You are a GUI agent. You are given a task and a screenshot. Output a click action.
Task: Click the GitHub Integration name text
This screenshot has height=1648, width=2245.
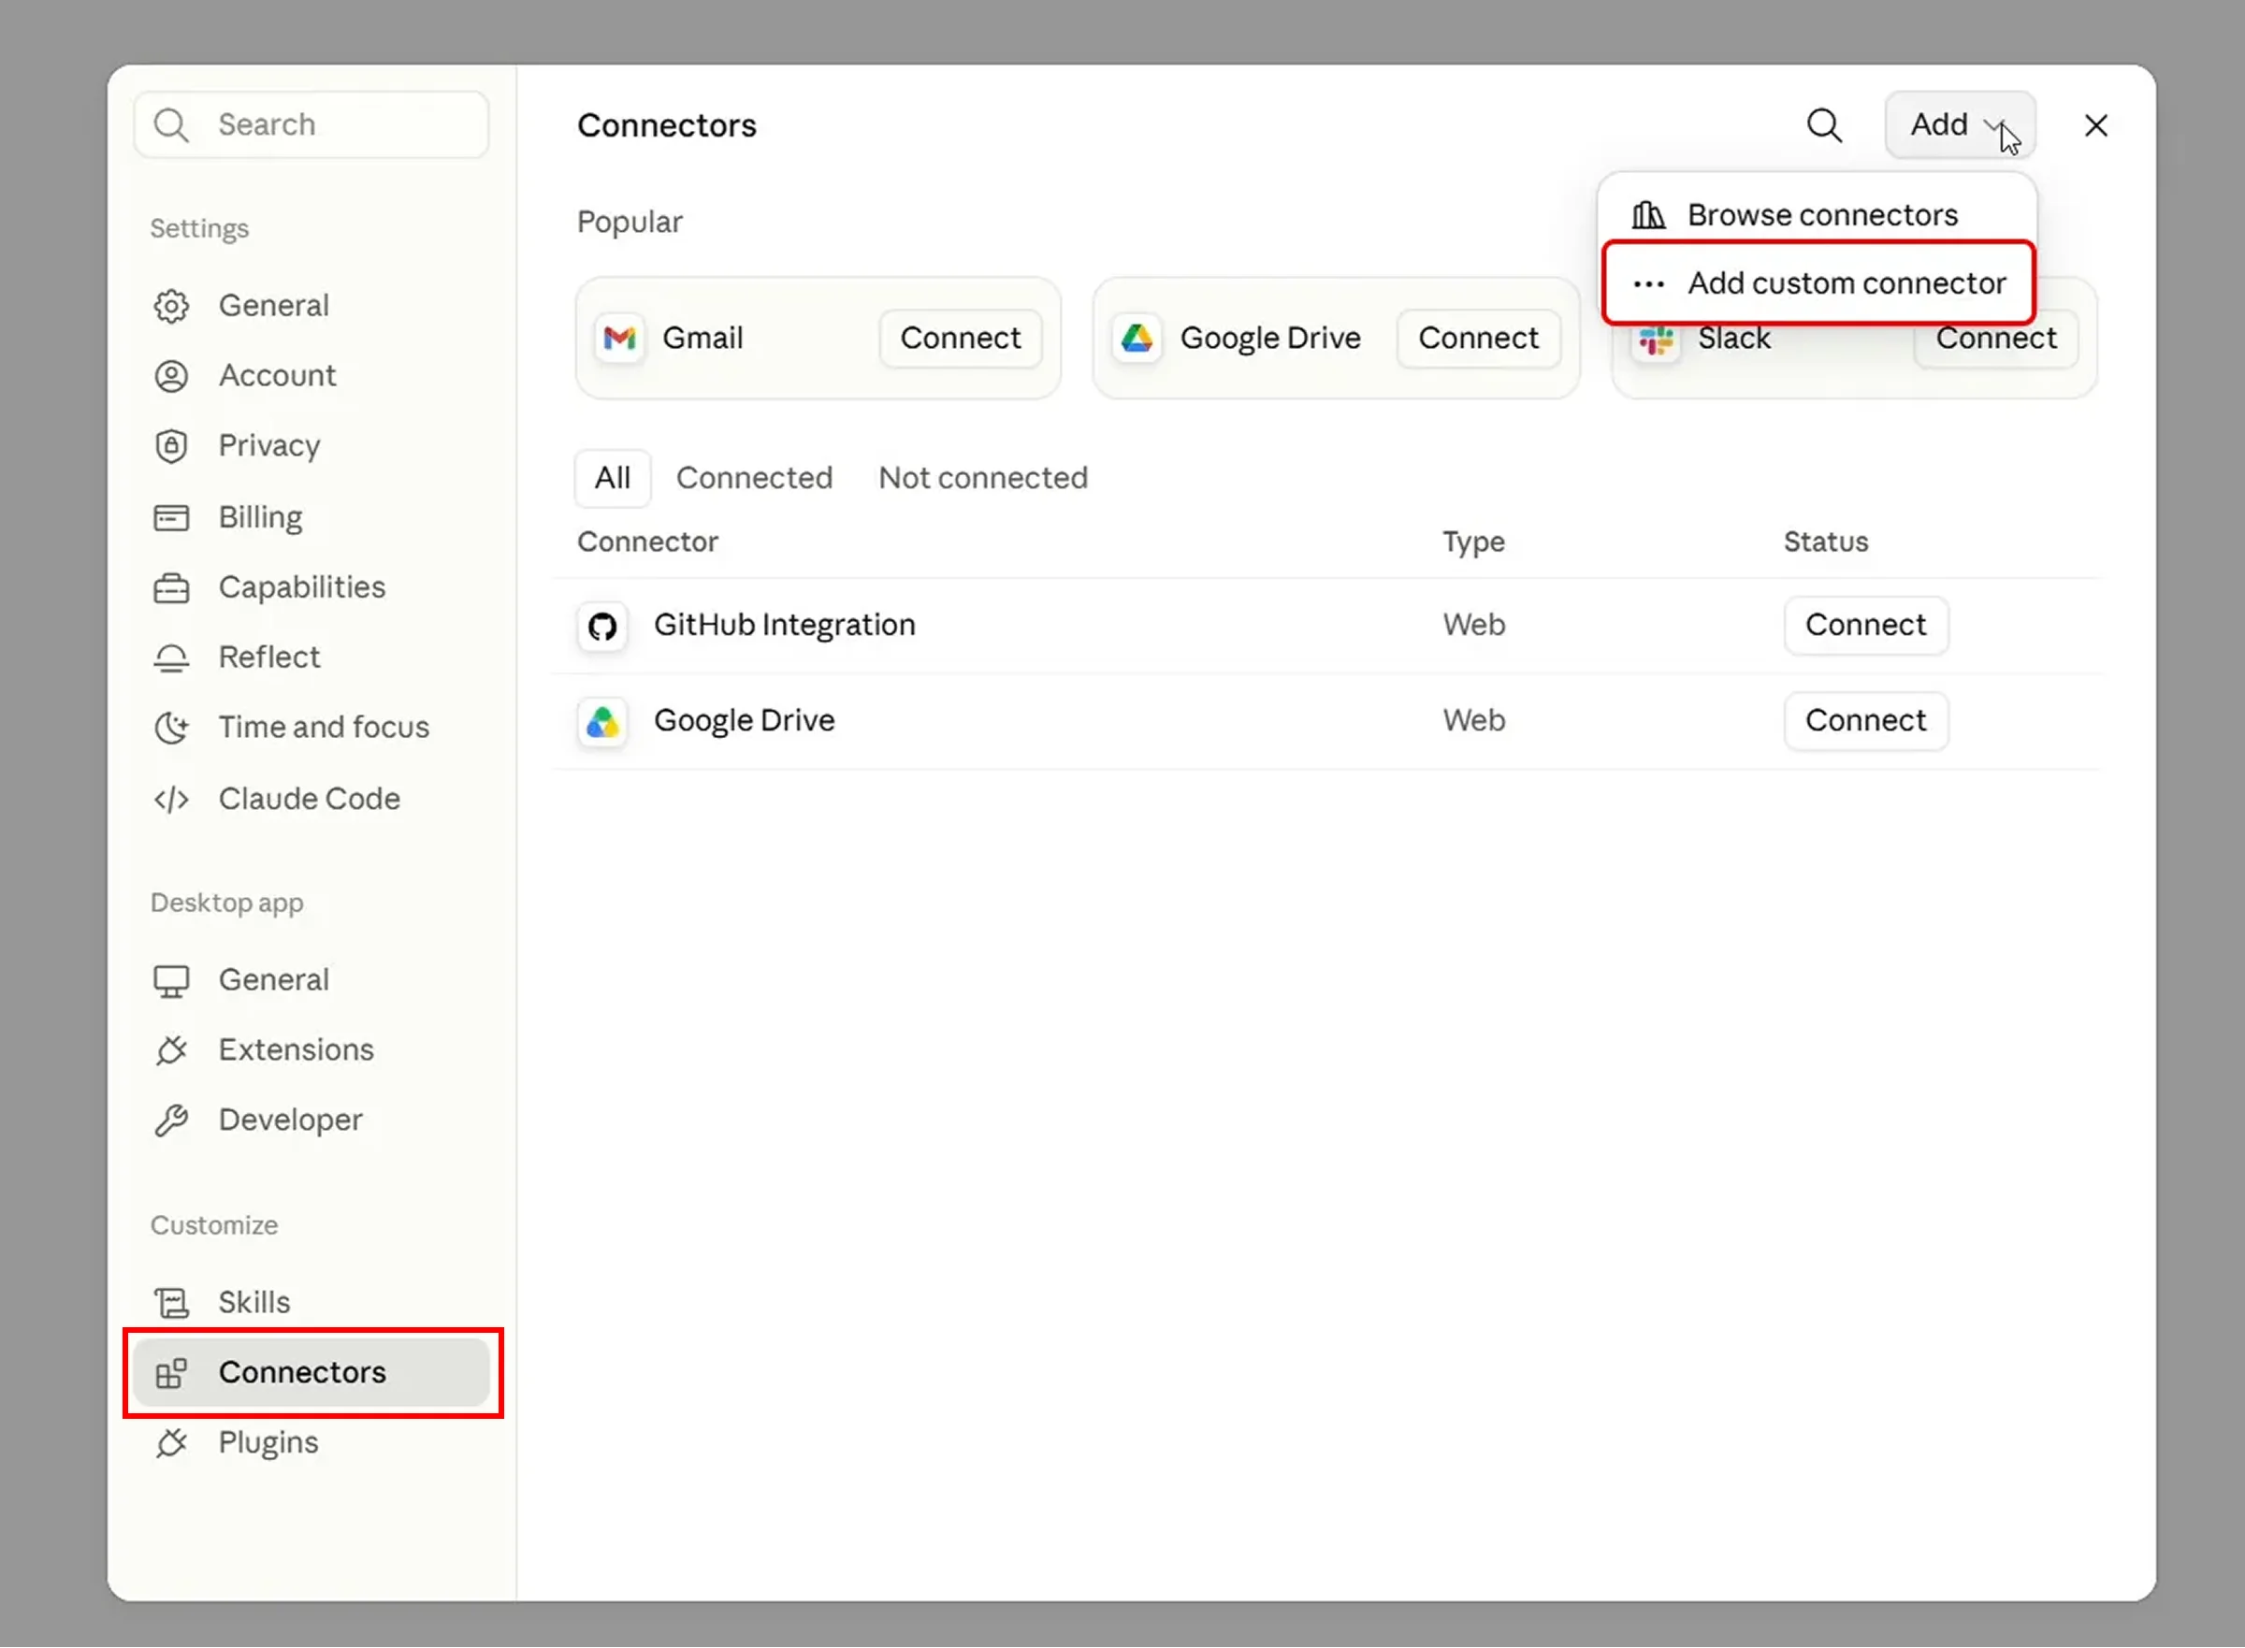(784, 625)
